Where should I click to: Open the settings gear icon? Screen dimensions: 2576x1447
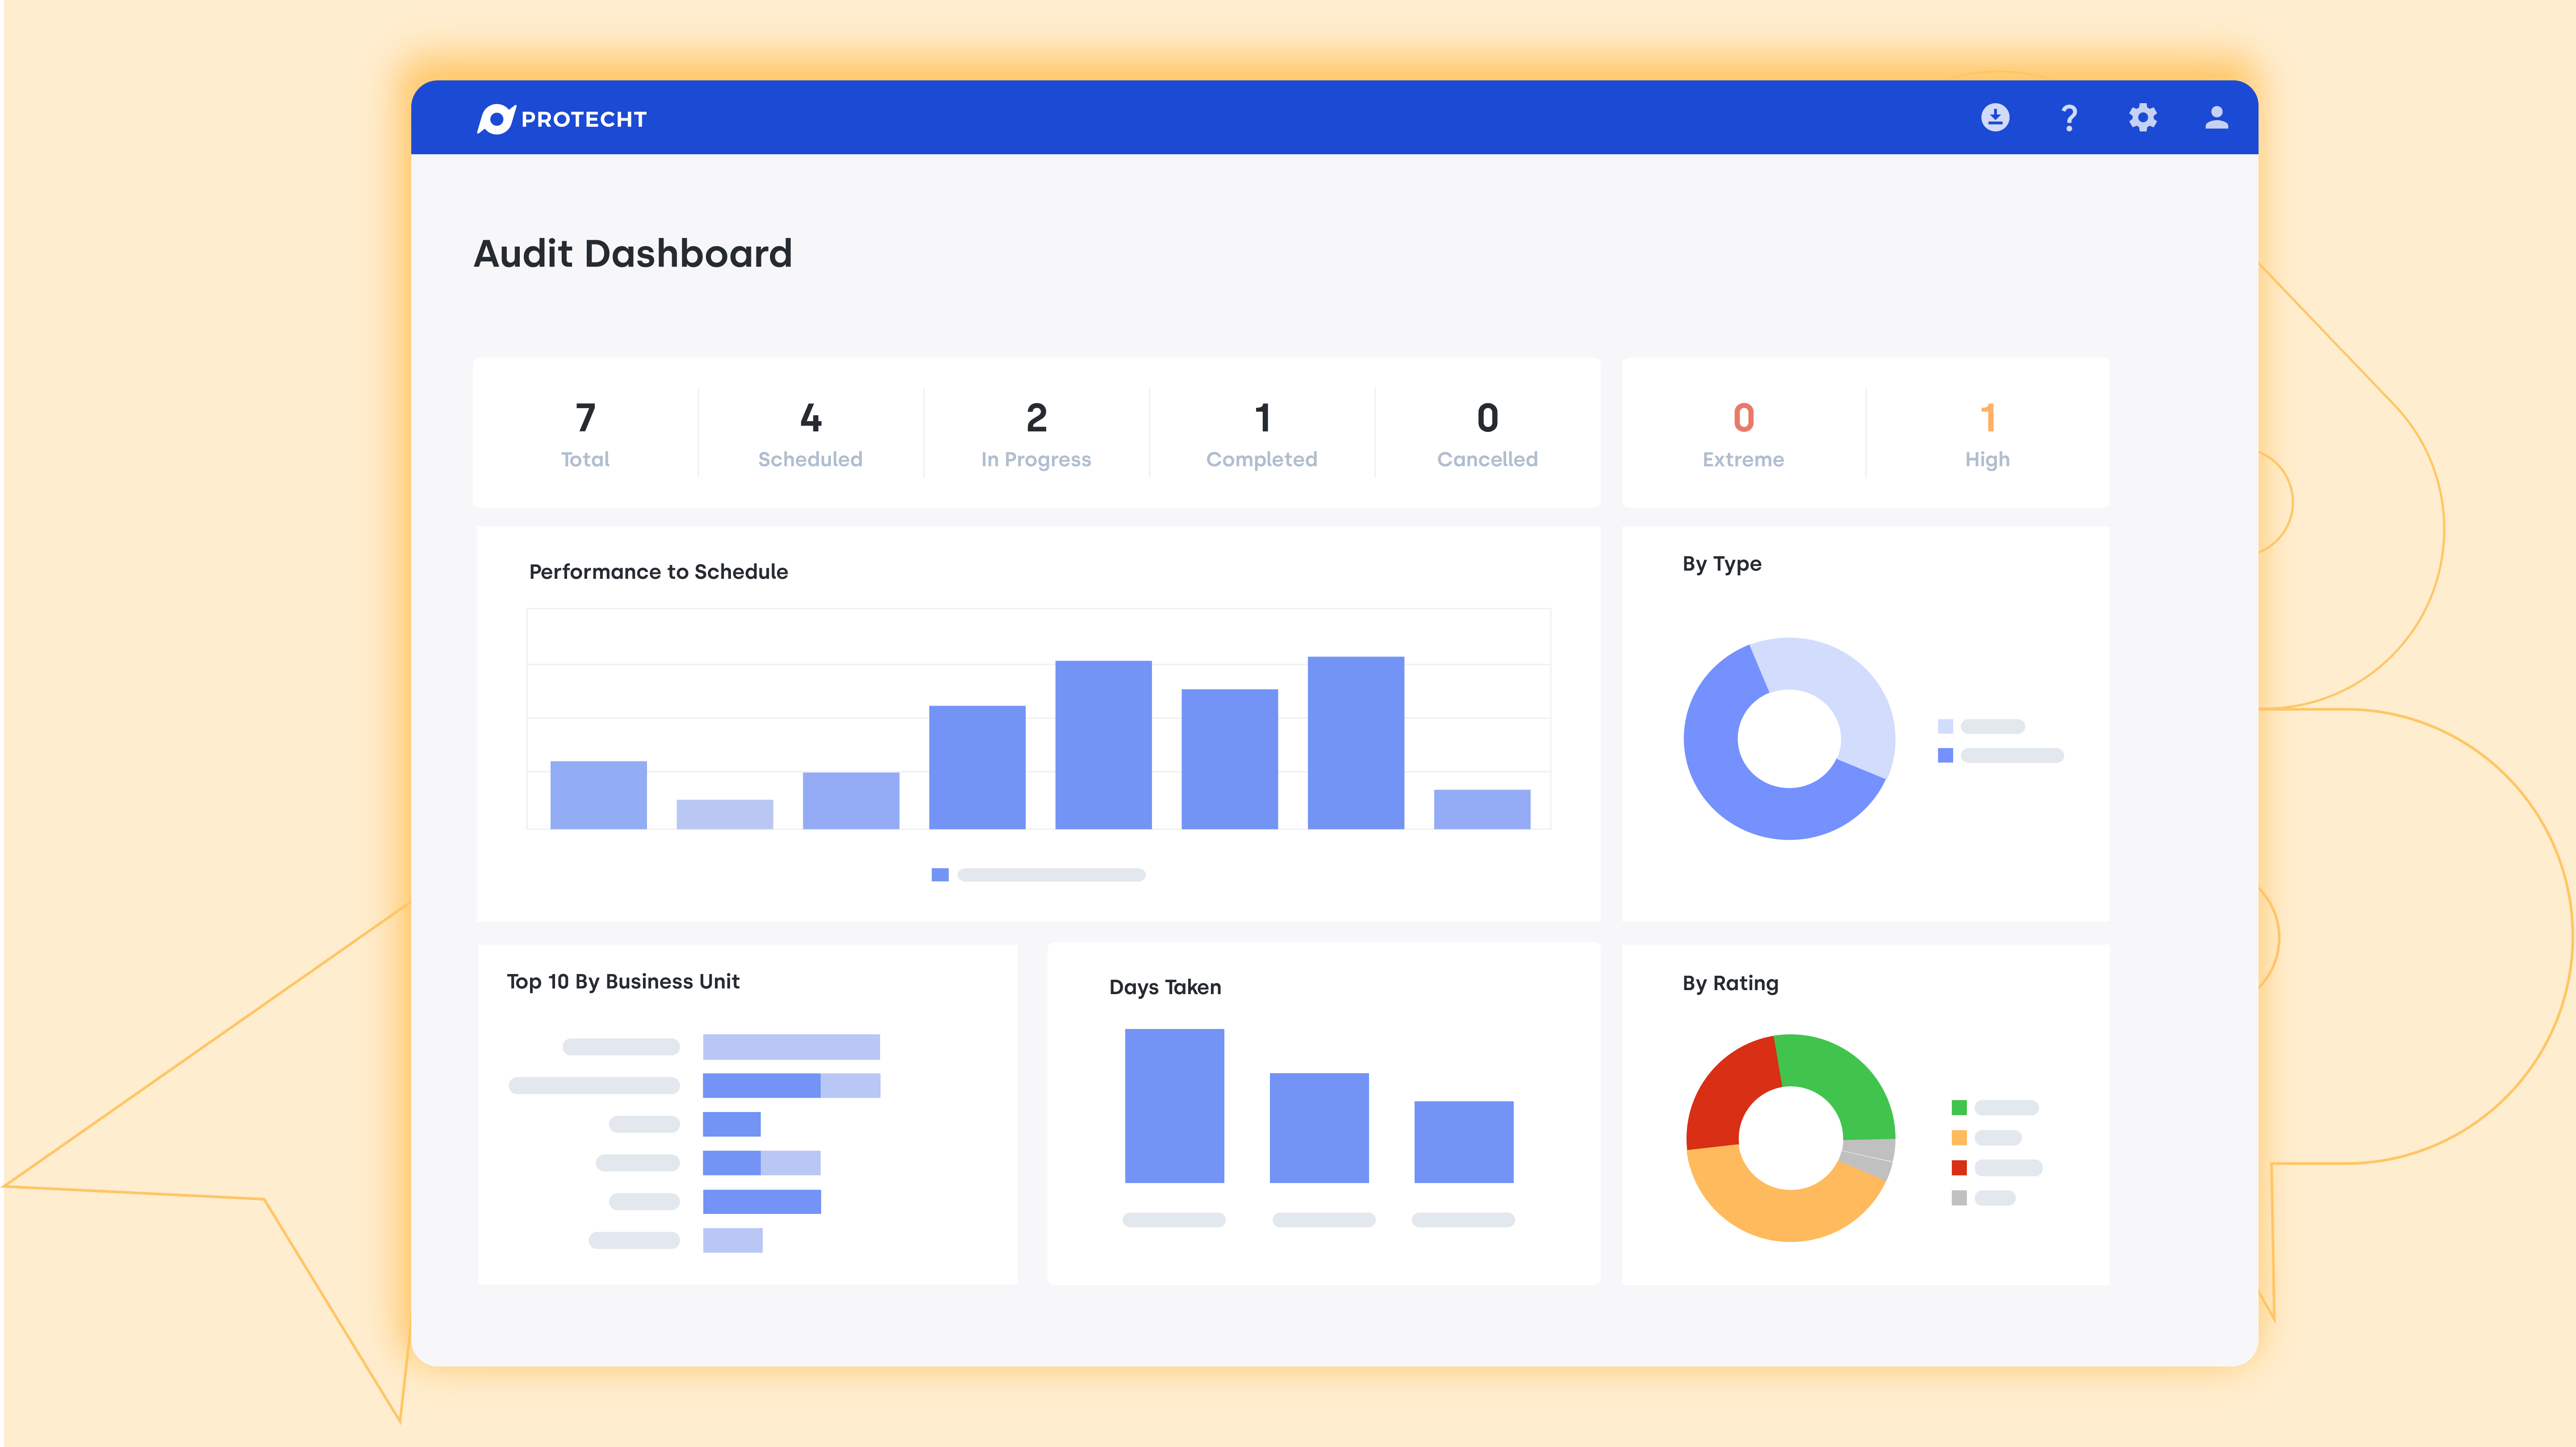[2143, 118]
